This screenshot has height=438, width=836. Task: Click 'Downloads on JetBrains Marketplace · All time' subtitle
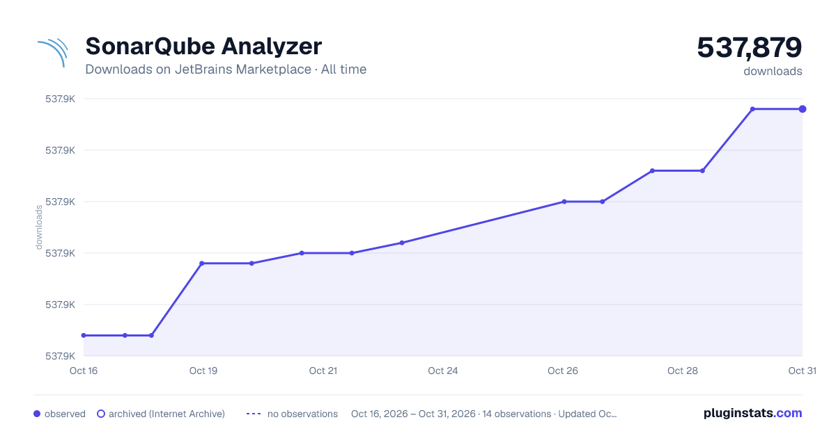tap(226, 70)
